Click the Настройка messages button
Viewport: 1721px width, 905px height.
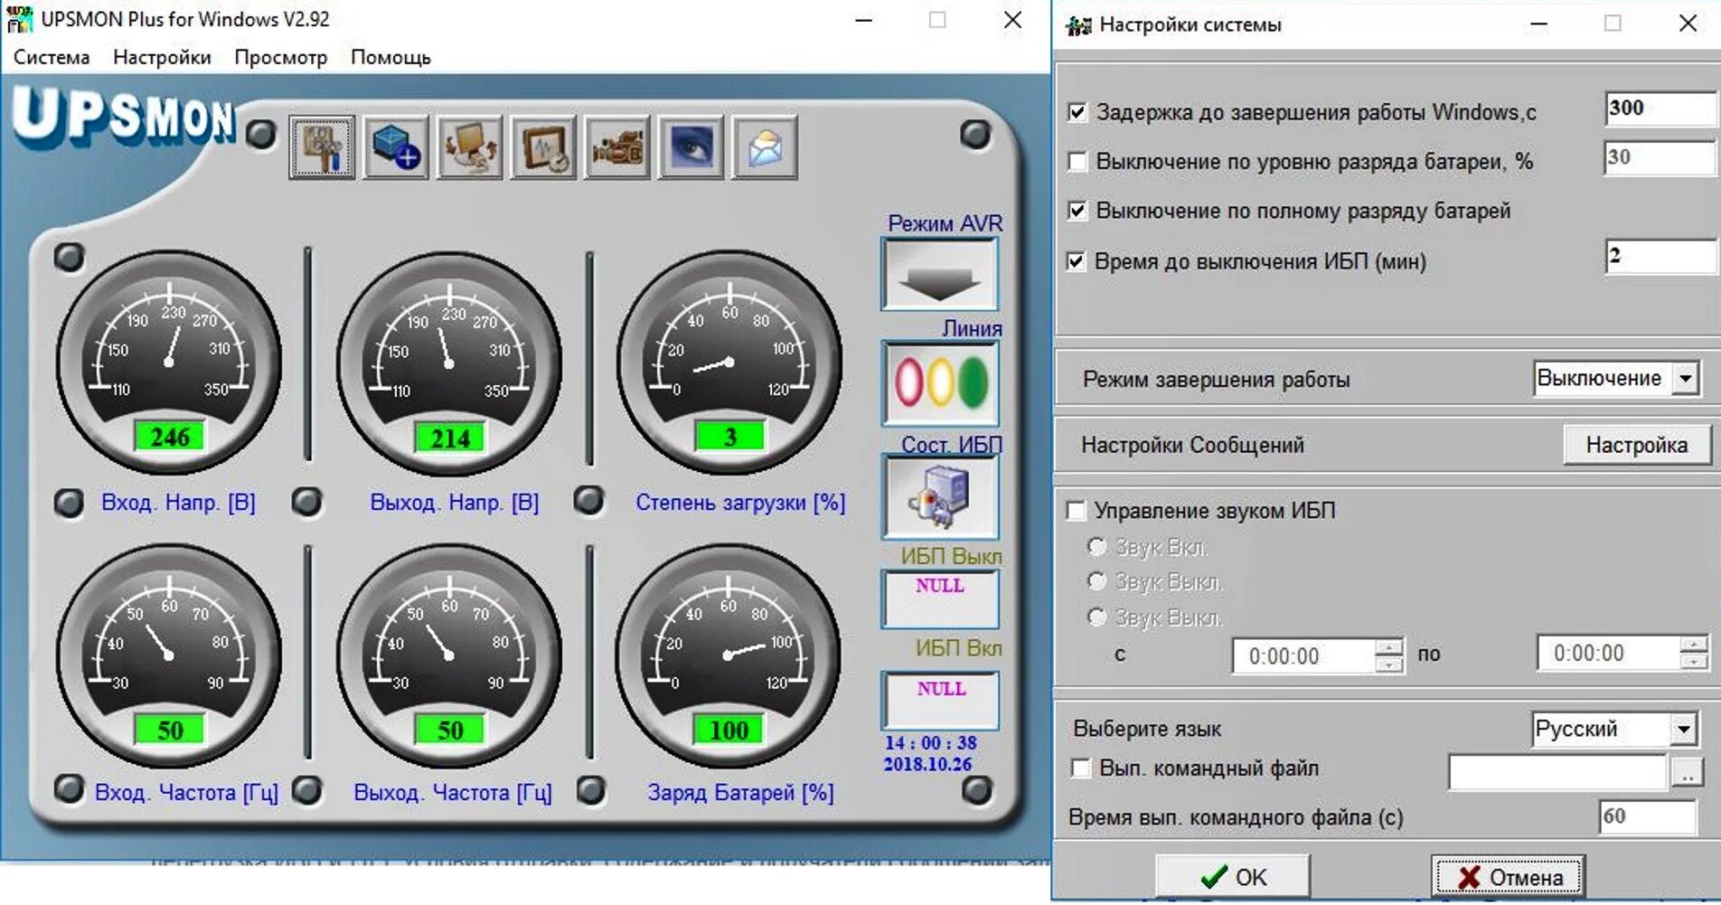pos(1636,445)
